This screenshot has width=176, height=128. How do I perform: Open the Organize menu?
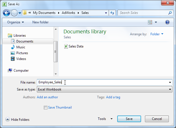point(16,22)
